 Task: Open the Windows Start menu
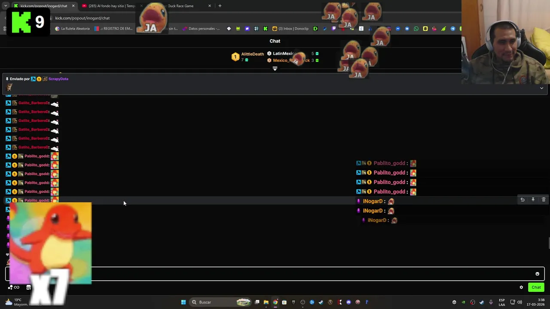[x=183, y=302]
